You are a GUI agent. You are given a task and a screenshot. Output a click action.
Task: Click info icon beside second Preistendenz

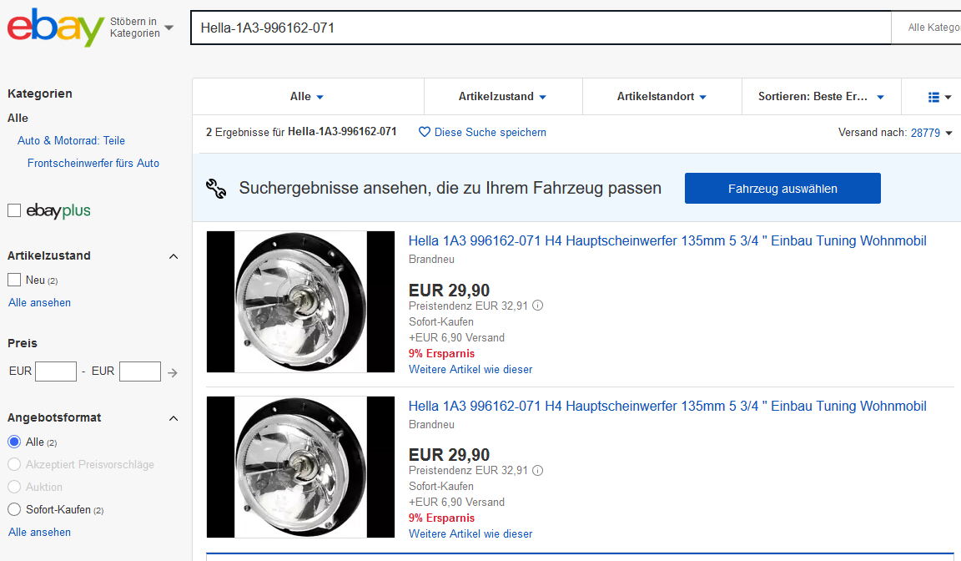point(537,470)
